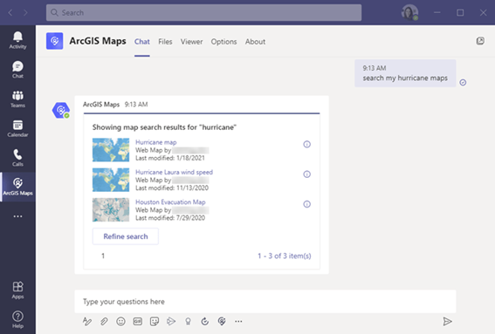Click Hurricane Laura wind speed thumbnail
The height and width of the screenshot is (334, 495).
(111, 180)
